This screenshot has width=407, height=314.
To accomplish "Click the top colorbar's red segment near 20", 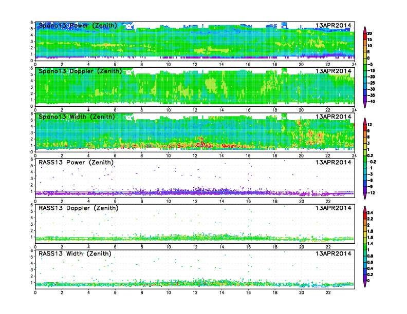I will point(365,36).
